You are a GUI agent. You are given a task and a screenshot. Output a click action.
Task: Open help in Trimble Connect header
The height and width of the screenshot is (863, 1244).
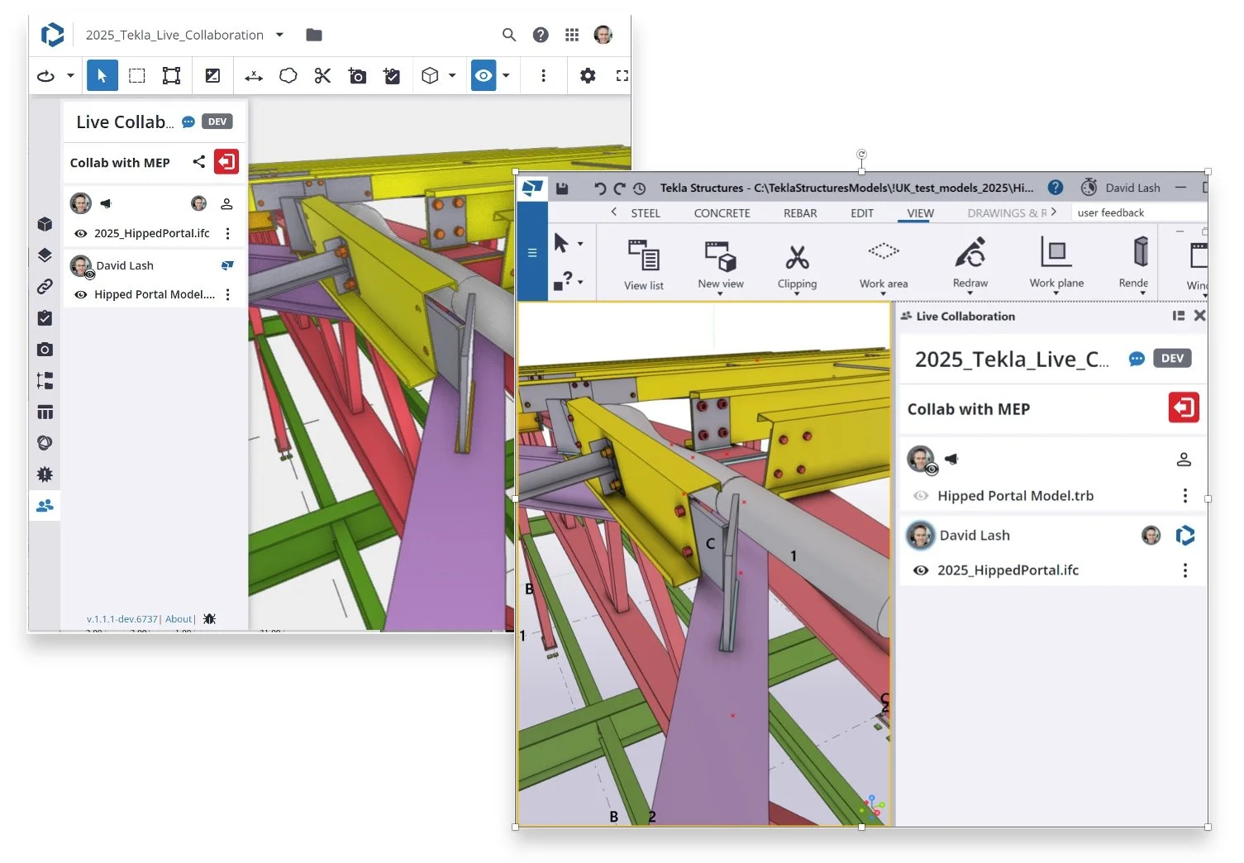click(x=541, y=35)
